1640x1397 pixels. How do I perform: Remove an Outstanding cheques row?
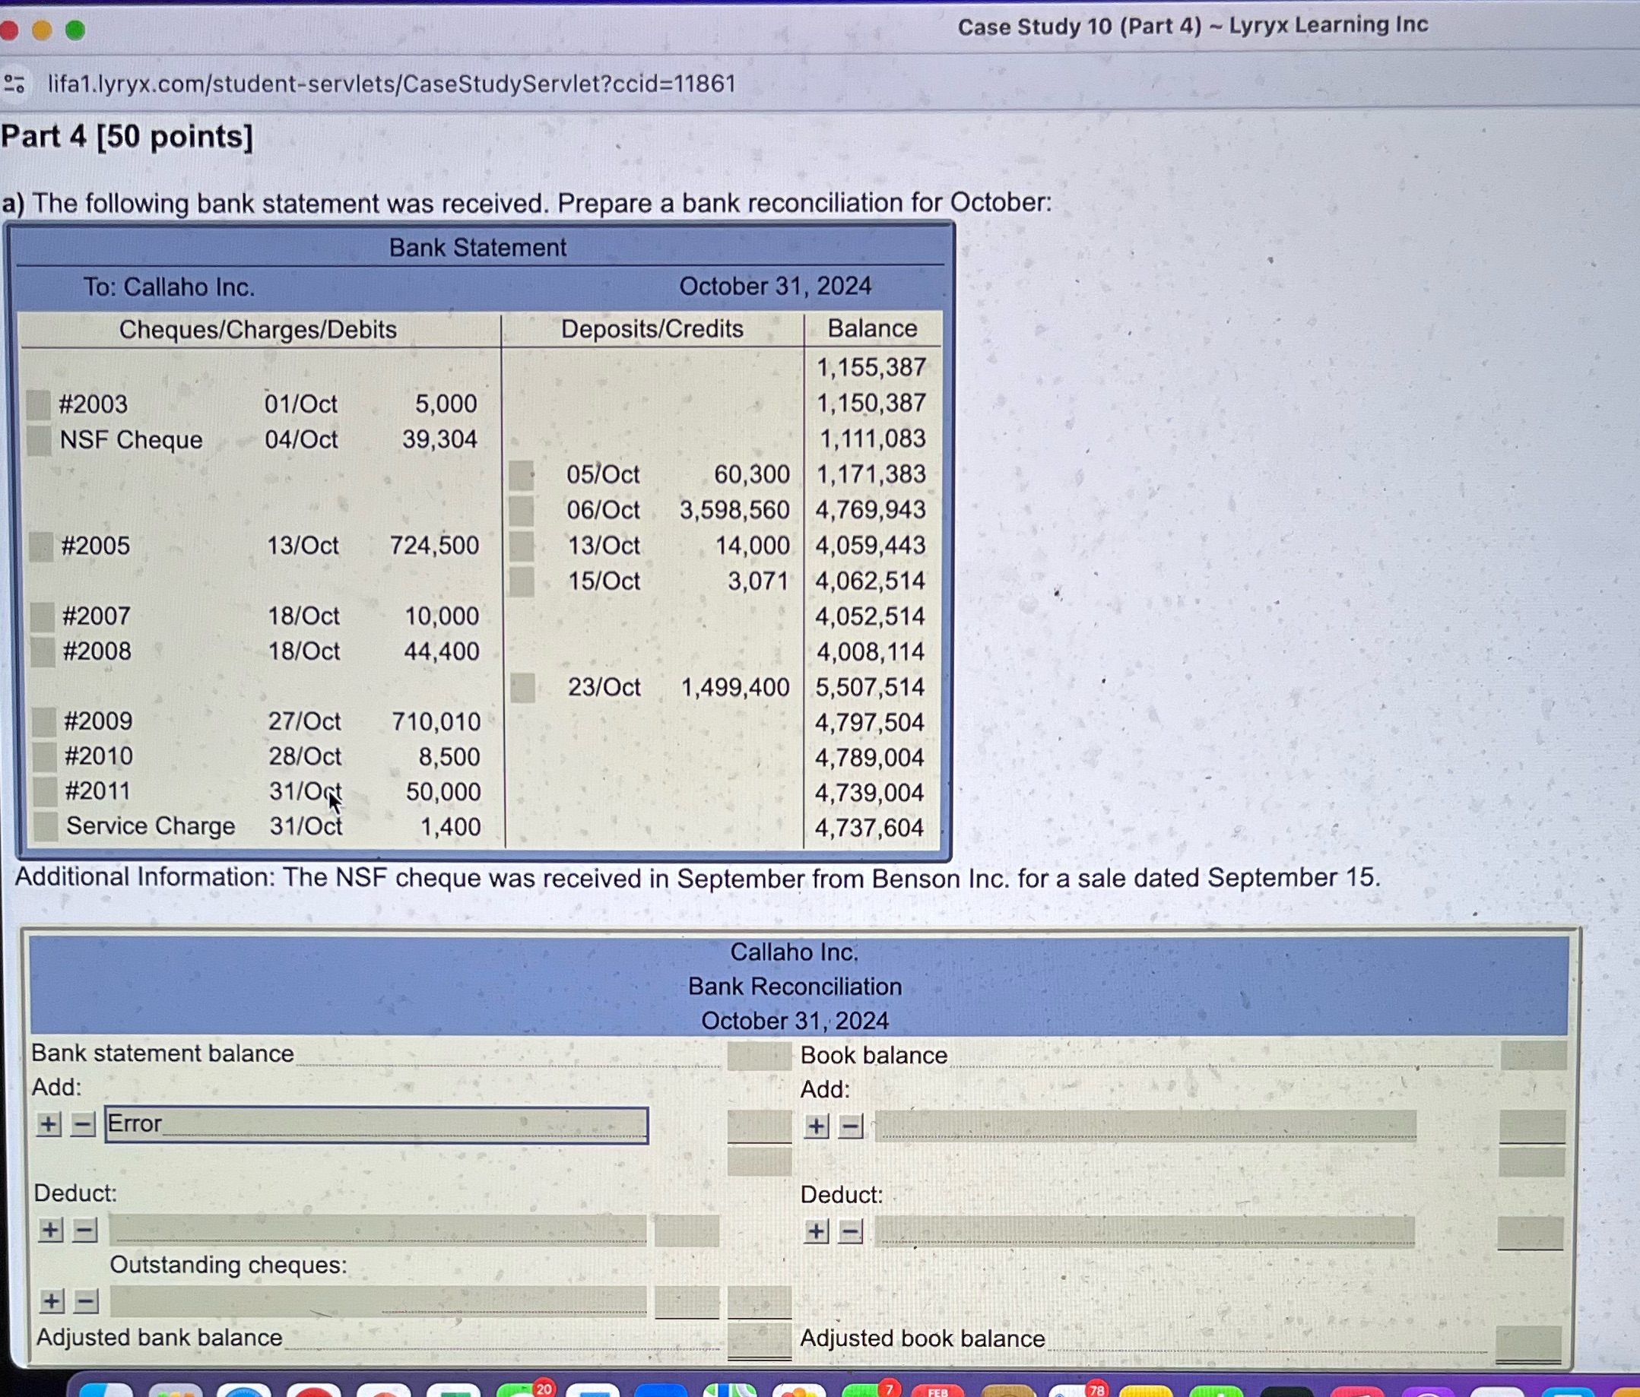point(85,1301)
